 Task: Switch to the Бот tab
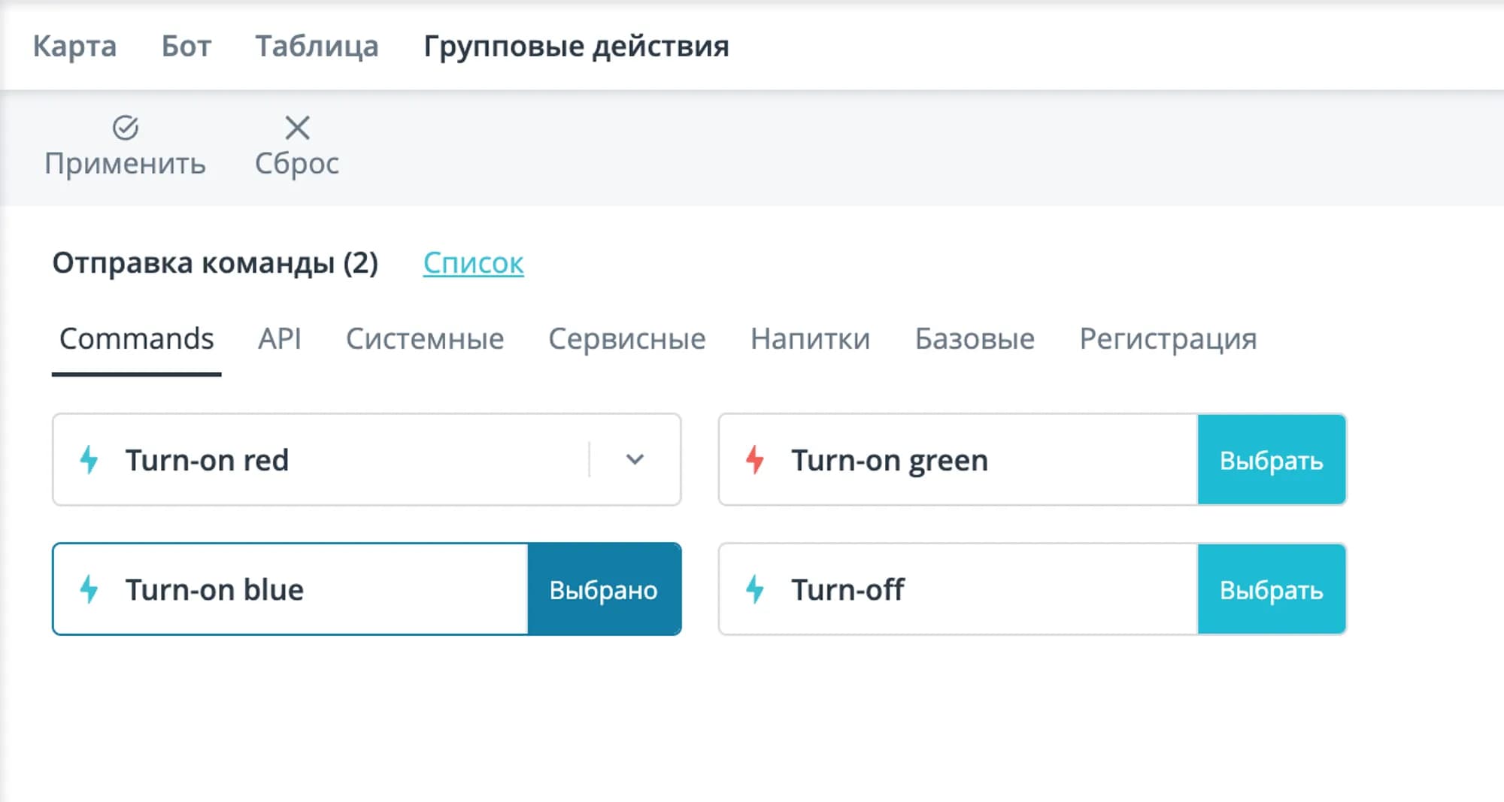tap(186, 47)
